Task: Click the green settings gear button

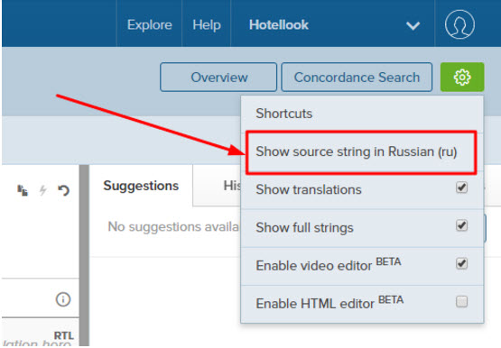Action: coord(462,78)
